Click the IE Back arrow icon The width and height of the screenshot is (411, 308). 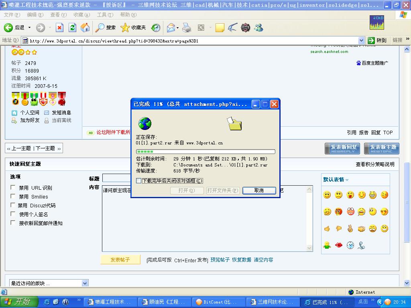(x=8, y=28)
